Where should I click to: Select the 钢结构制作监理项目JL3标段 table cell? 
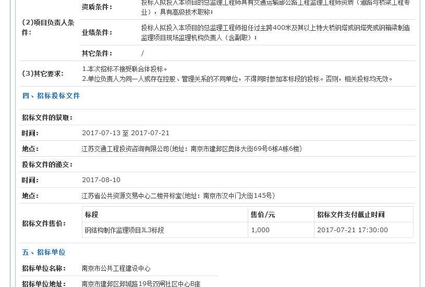[125, 230]
